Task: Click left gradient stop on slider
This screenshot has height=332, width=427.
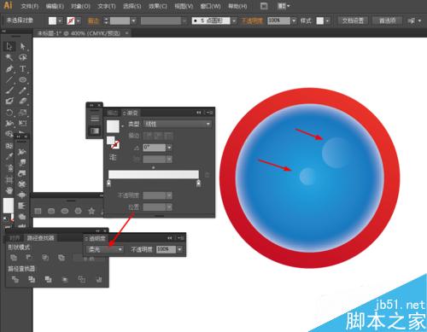Action: coord(108,183)
